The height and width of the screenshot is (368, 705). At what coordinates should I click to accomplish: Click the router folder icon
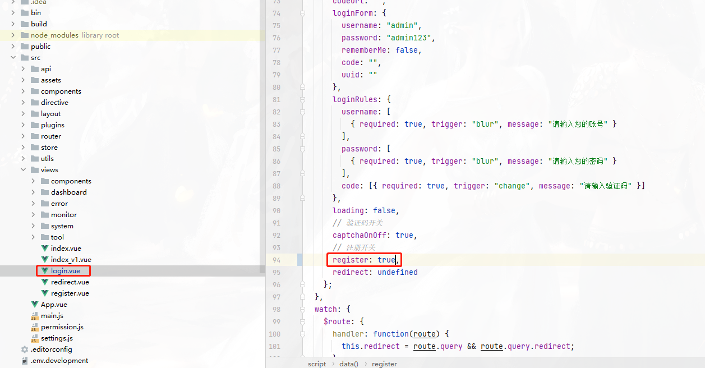point(35,136)
